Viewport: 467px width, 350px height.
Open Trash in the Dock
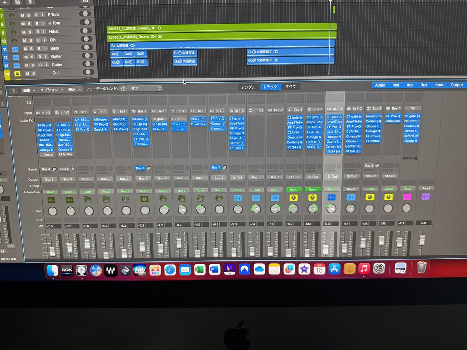click(422, 268)
